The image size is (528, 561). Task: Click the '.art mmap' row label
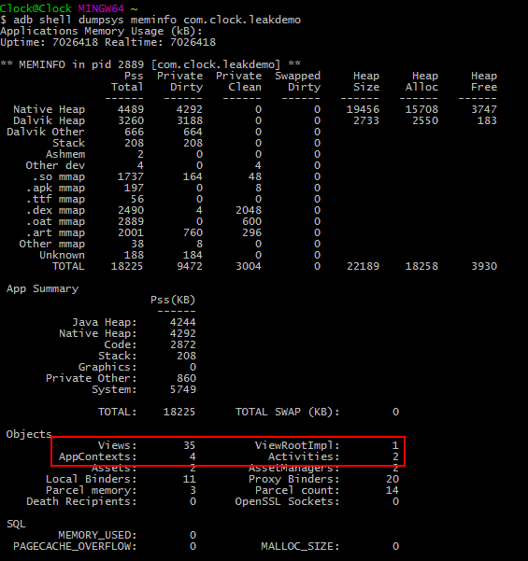[55, 232]
